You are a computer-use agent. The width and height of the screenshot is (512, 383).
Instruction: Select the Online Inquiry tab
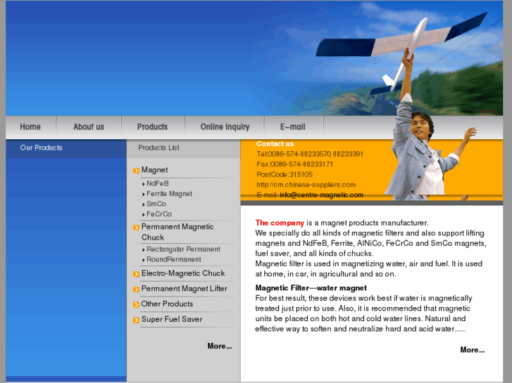point(225,126)
